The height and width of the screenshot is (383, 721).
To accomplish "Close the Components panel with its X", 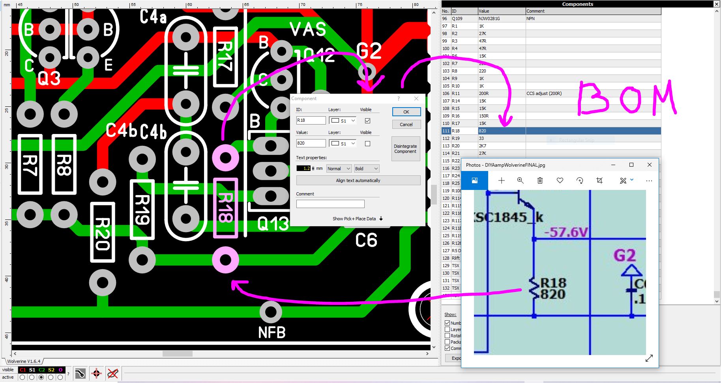I will tap(717, 4).
